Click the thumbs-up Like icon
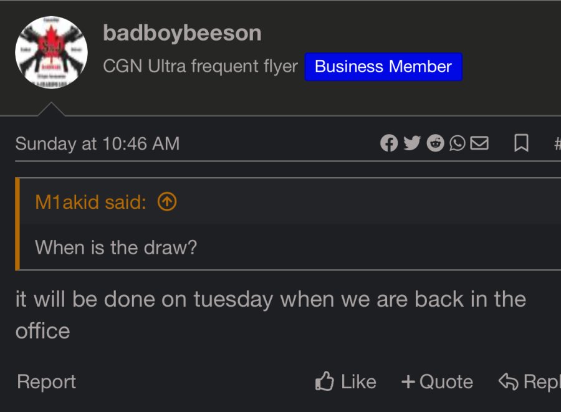The image size is (561, 412). (x=325, y=381)
